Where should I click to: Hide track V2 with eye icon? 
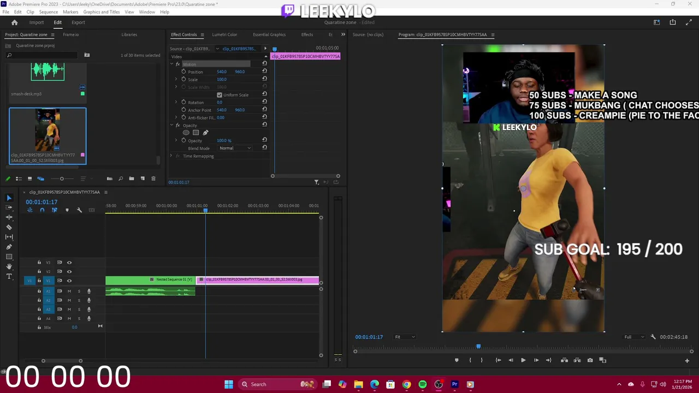[69, 271]
